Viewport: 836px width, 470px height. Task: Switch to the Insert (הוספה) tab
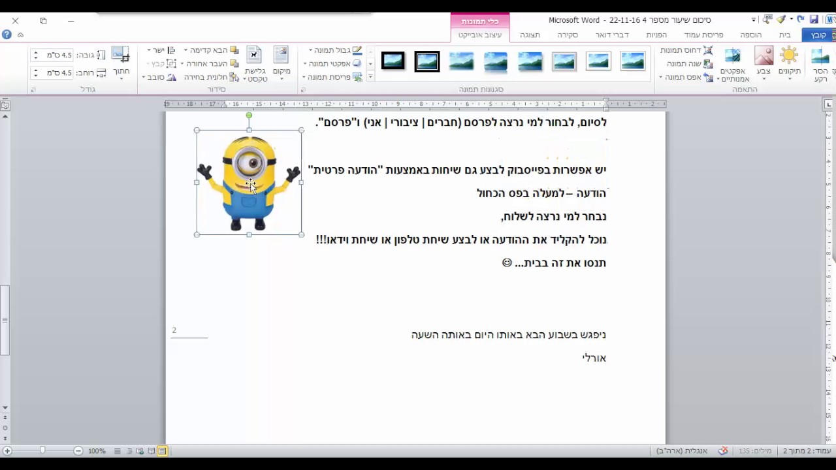750,35
